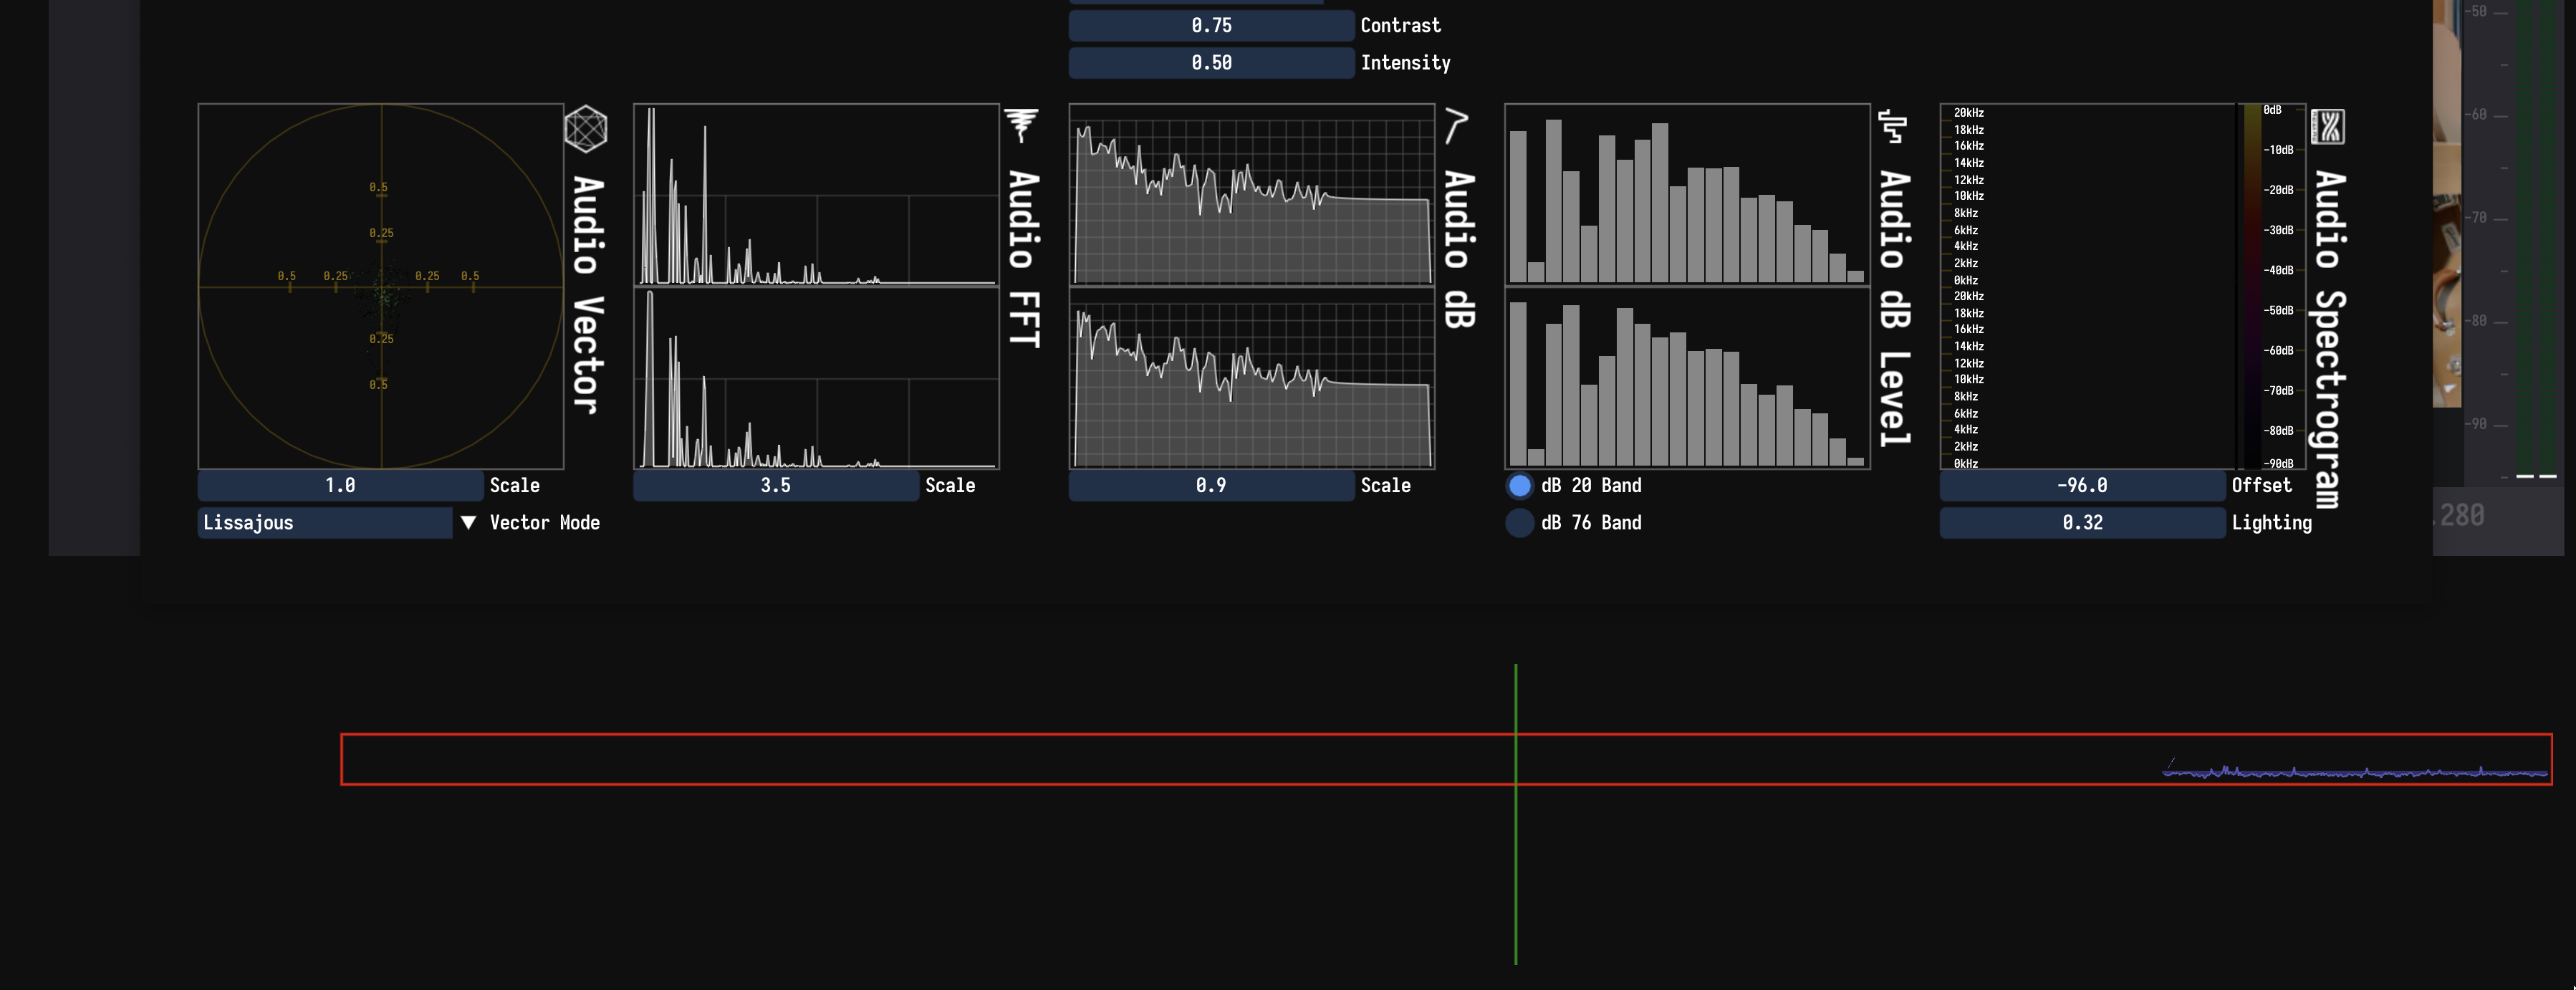
Task: Click the Audio dB curve icon
Action: pos(1456,126)
